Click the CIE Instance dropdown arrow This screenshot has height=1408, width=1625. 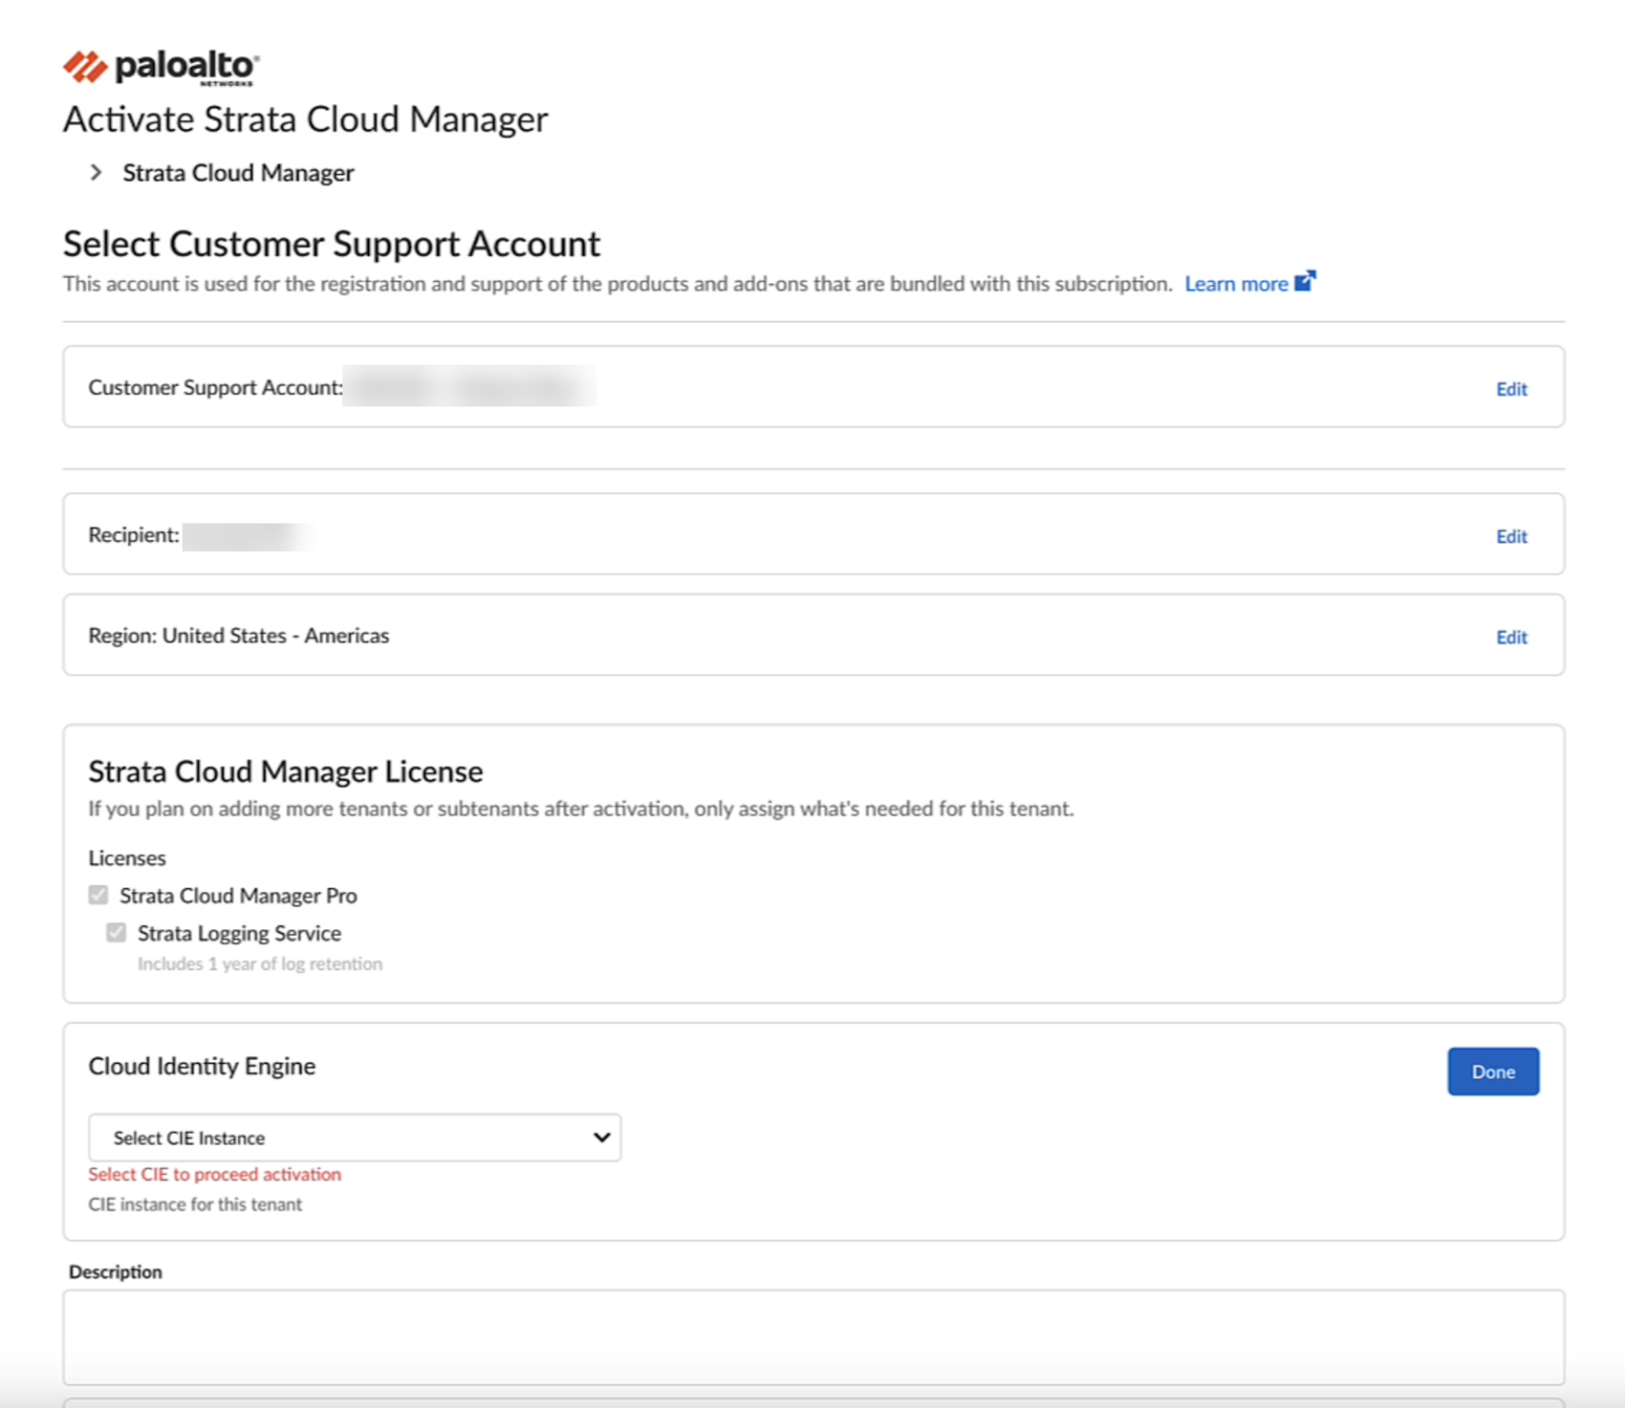tap(601, 1137)
